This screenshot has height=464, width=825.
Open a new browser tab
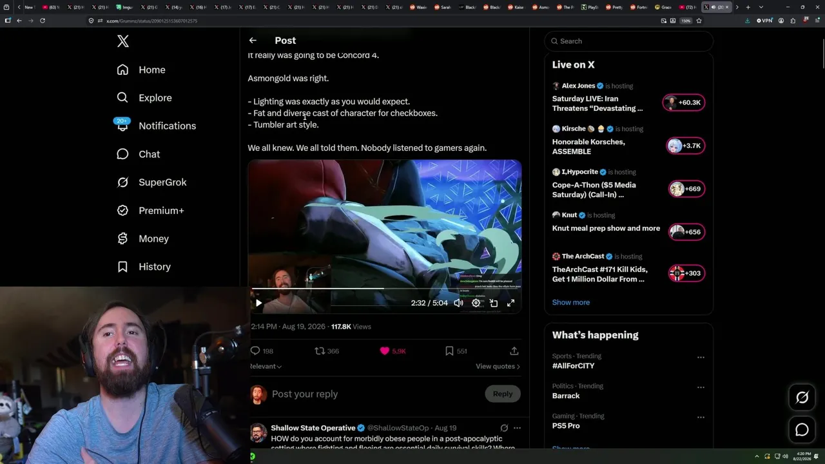click(748, 7)
